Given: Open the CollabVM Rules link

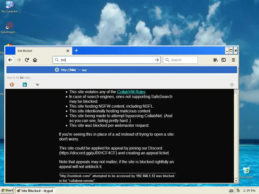Looking at the screenshot, I should 131,92.
